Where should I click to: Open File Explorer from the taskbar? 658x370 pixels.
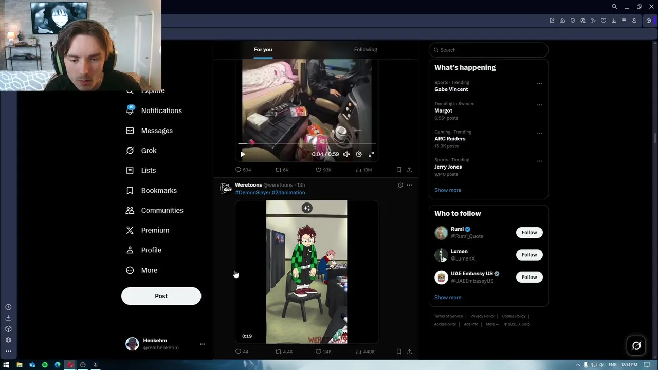click(20, 365)
